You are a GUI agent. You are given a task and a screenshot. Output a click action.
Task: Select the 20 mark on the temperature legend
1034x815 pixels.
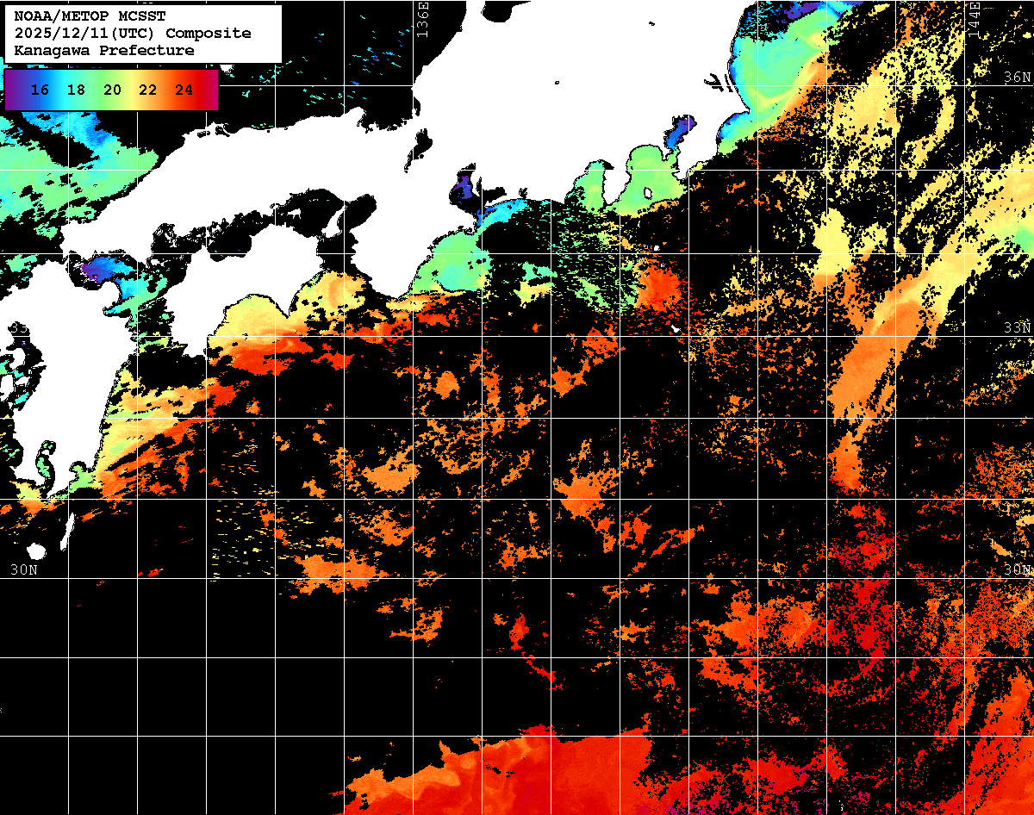coord(112,90)
